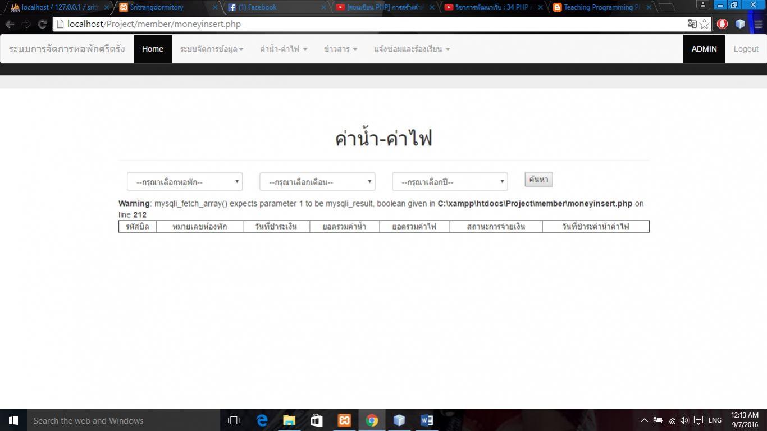Click the red extension icon in Chrome toolbar
The image size is (767, 431).
click(x=723, y=24)
